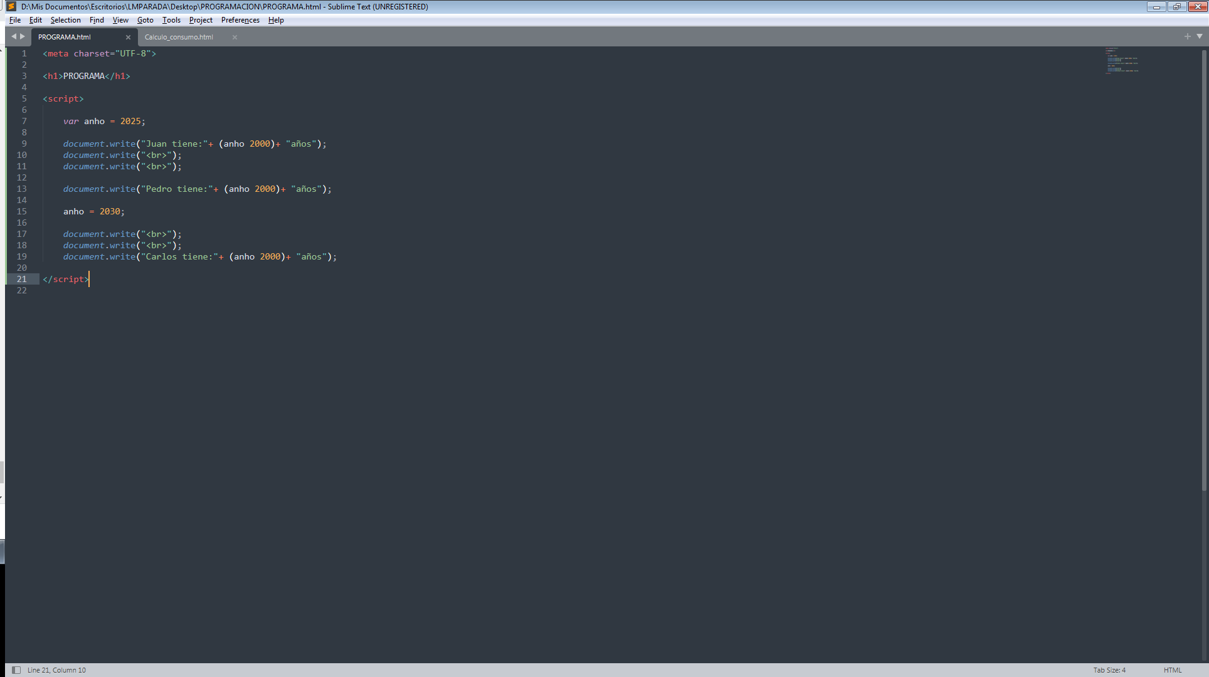Open the Help menu
Image resolution: width=1209 pixels, height=677 pixels.
coord(276,20)
